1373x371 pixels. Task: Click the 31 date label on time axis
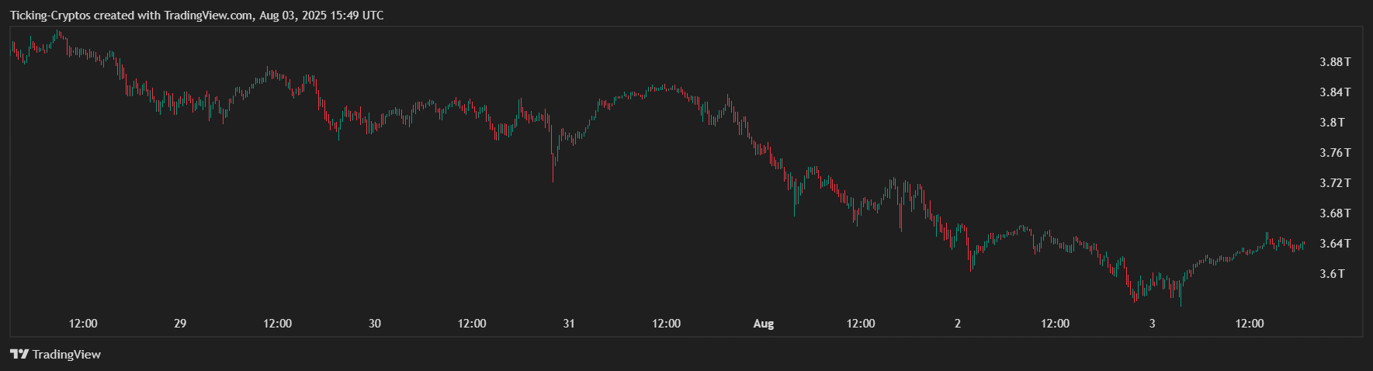[569, 324]
